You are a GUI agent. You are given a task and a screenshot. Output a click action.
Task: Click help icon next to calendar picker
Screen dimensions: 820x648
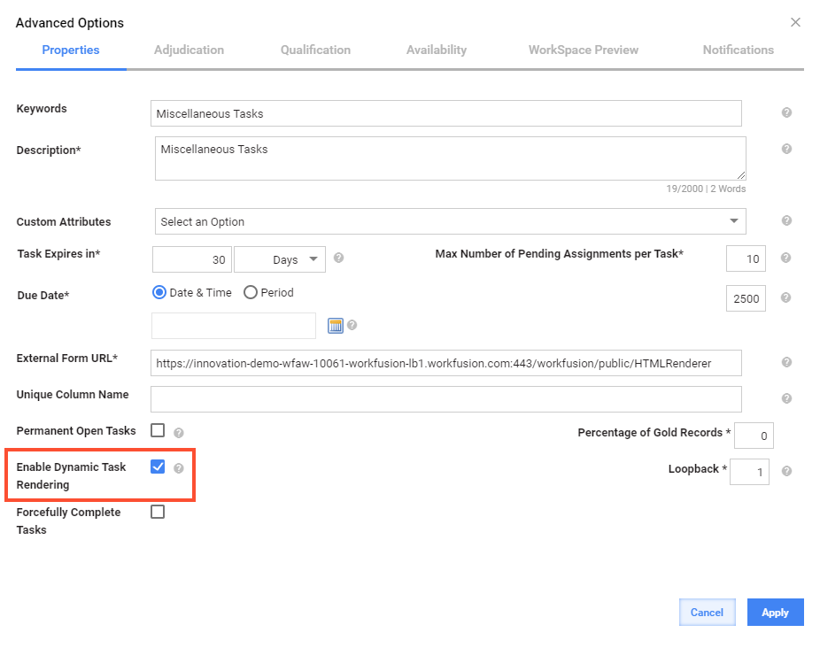click(x=352, y=325)
